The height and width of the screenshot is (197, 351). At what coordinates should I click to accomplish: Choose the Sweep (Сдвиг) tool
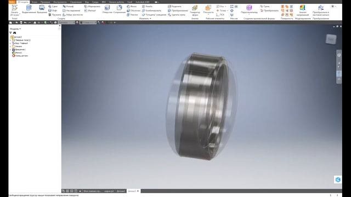[x=53, y=7]
